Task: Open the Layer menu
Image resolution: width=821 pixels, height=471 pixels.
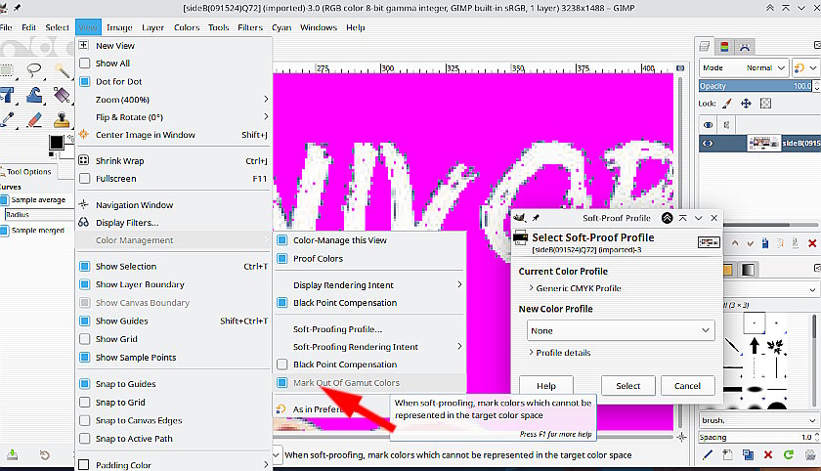Action: [152, 27]
